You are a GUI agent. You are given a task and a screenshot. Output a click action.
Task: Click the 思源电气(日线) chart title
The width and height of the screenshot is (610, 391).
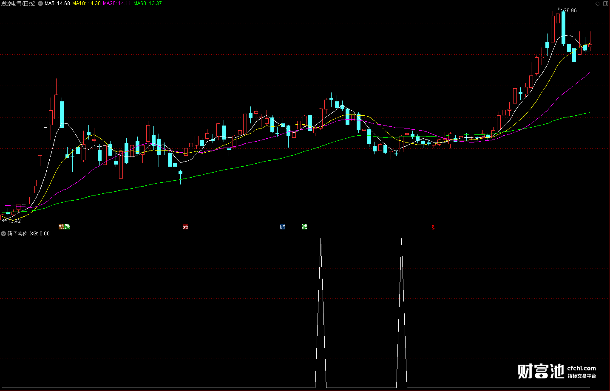click(18, 3)
